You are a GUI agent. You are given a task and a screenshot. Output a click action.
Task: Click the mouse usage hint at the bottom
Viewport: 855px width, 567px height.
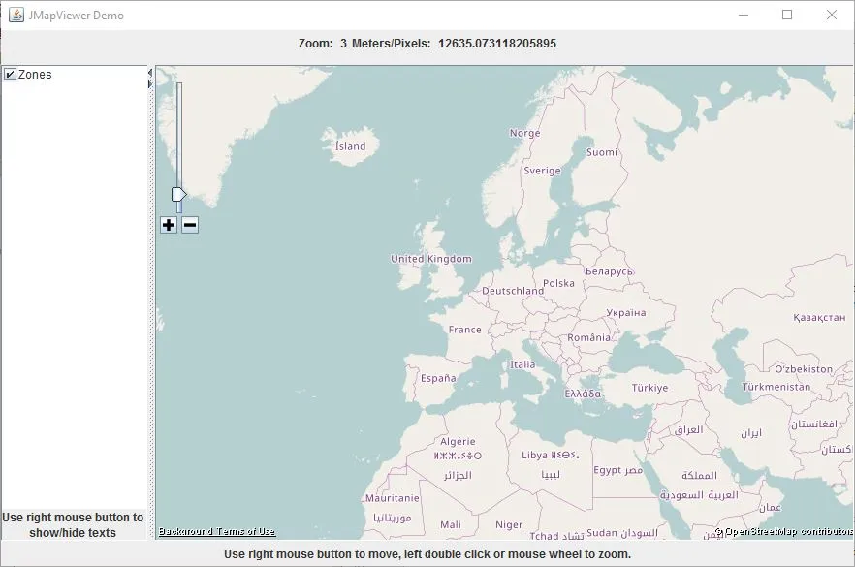pos(427,554)
